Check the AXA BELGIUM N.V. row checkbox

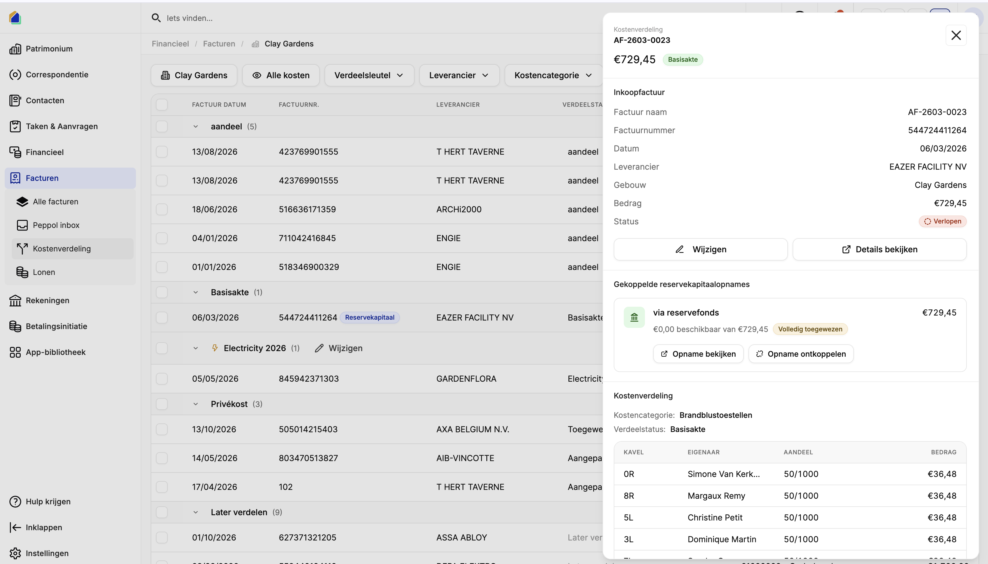click(x=162, y=429)
